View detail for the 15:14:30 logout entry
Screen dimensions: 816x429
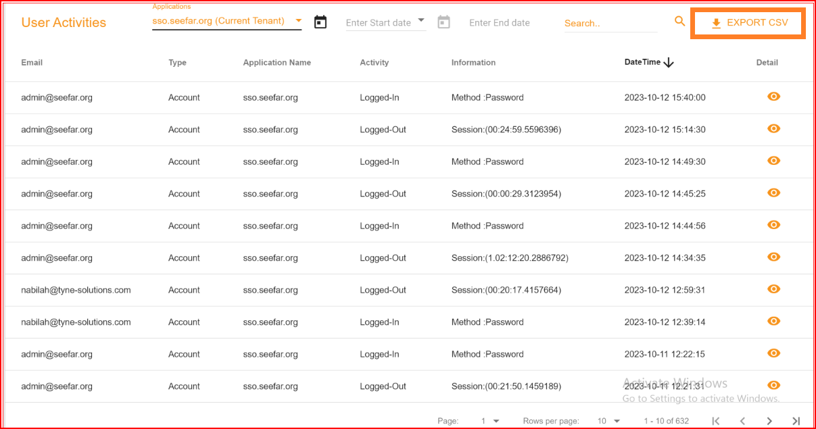[x=774, y=128]
